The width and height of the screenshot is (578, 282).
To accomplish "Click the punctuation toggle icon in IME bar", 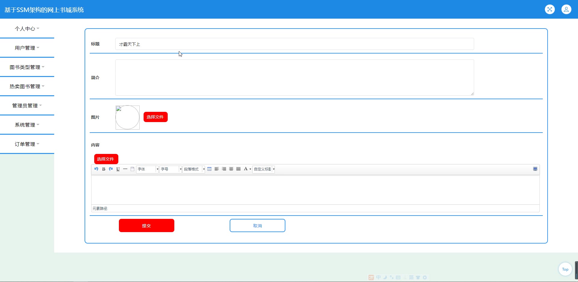I will tap(391, 277).
